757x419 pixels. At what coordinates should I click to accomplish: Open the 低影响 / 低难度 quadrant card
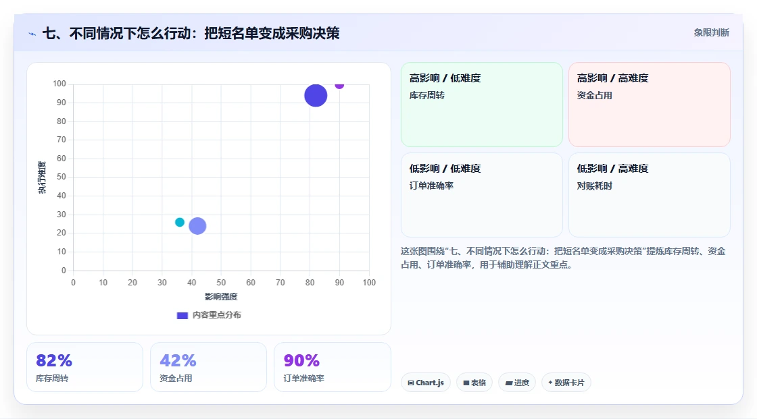[482, 195]
